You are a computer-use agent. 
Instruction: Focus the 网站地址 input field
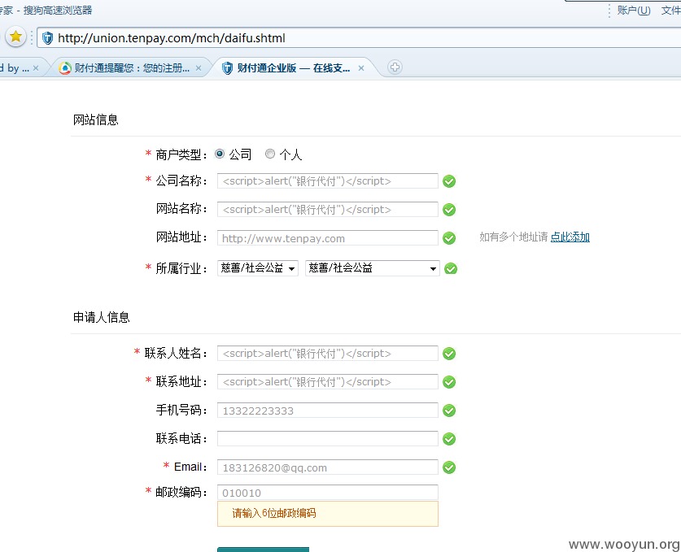tap(327, 238)
